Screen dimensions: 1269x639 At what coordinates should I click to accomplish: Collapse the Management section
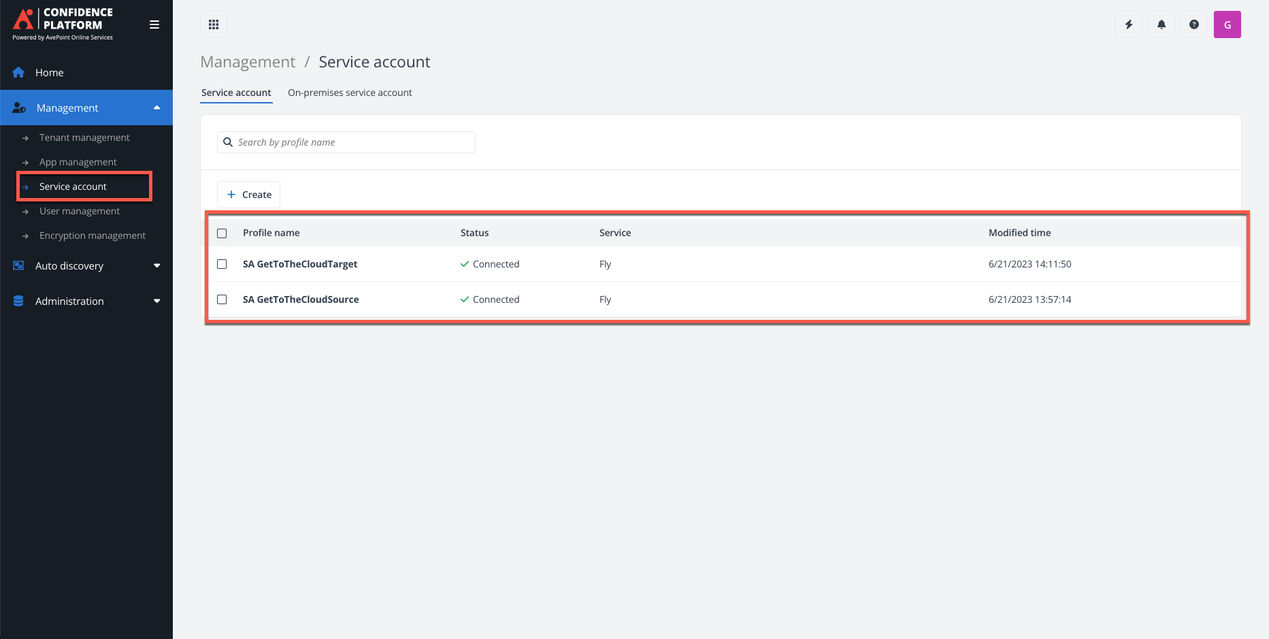[156, 107]
